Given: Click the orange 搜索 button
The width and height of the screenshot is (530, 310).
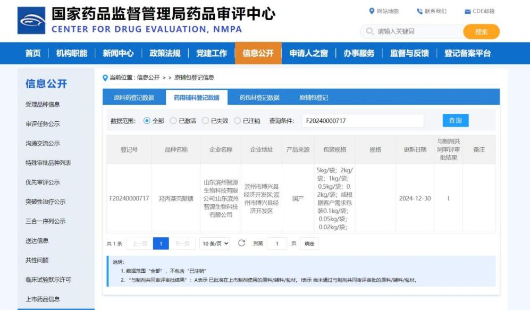Looking at the screenshot, I should click(481, 32).
